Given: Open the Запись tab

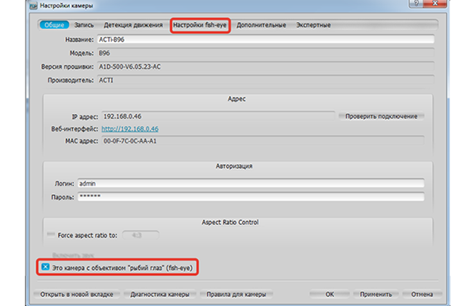Looking at the screenshot, I should pos(84,25).
